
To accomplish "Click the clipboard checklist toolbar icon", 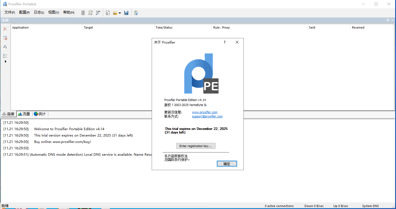I will pyautogui.click(x=136, y=13).
